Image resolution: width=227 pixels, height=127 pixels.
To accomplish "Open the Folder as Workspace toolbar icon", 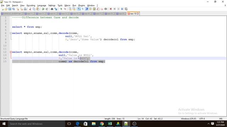I will pyautogui.click(x=102, y=9).
